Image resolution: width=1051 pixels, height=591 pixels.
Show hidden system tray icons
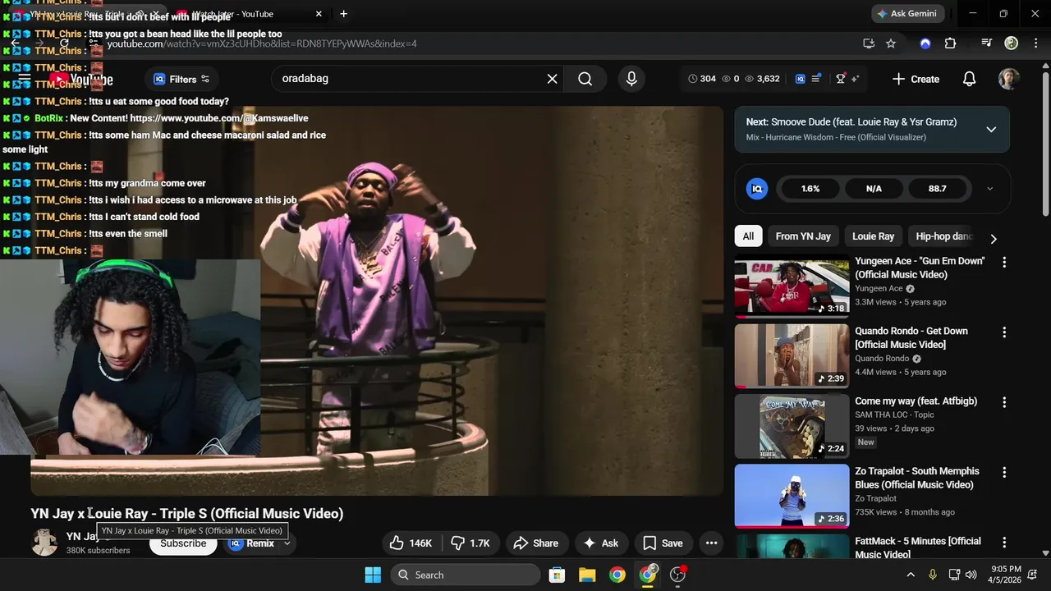pyautogui.click(x=910, y=575)
